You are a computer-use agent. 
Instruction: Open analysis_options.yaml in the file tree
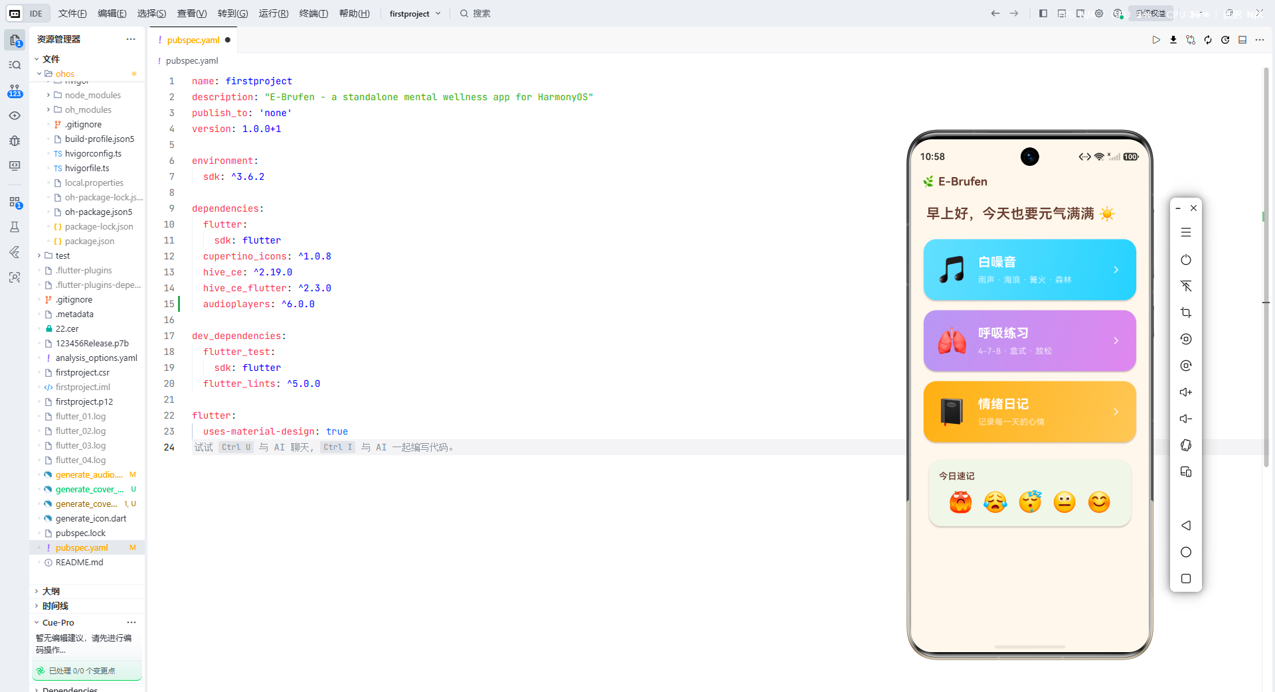(x=96, y=358)
